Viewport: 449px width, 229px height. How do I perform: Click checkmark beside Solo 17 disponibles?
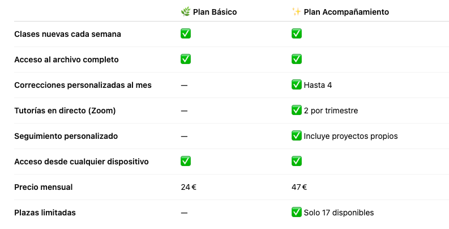(296, 213)
